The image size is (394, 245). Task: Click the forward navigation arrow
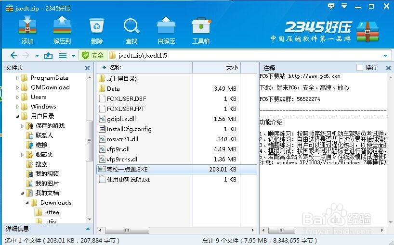[x=26, y=55]
